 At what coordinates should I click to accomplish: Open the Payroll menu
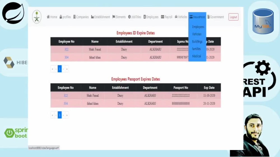pos(167,17)
